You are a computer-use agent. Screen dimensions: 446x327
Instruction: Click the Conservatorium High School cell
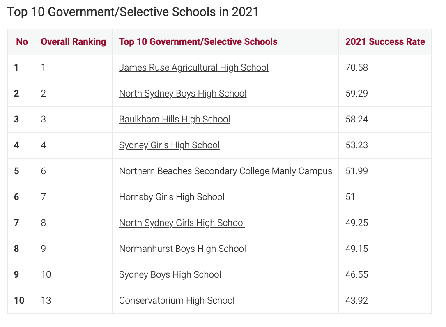pyautogui.click(x=177, y=301)
